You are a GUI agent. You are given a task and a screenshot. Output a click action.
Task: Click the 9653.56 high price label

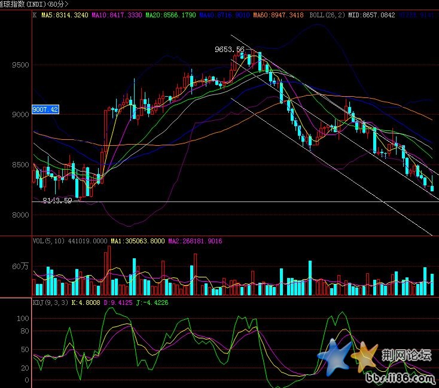(229, 50)
